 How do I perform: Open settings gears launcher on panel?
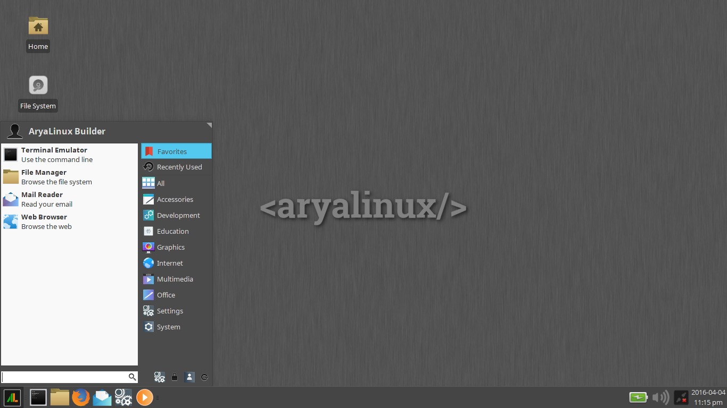123,397
